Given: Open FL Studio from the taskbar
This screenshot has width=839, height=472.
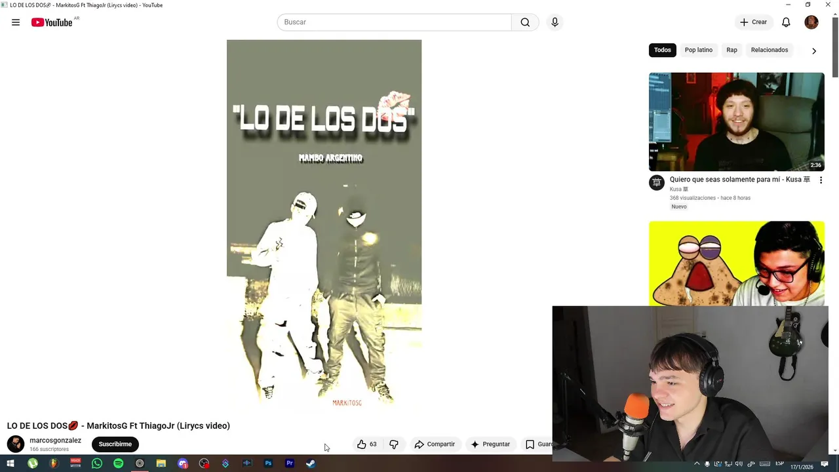Looking at the screenshot, I should click(54, 463).
